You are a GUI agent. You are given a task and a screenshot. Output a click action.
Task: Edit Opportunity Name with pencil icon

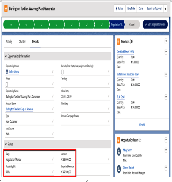[53, 96]
